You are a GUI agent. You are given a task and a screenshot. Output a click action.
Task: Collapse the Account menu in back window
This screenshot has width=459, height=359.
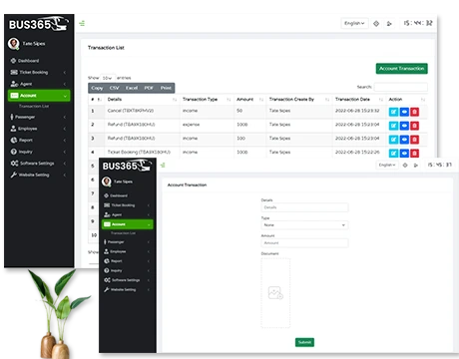pos(39,96)
